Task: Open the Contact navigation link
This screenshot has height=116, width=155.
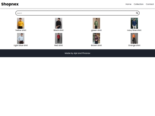Action: 150,4
